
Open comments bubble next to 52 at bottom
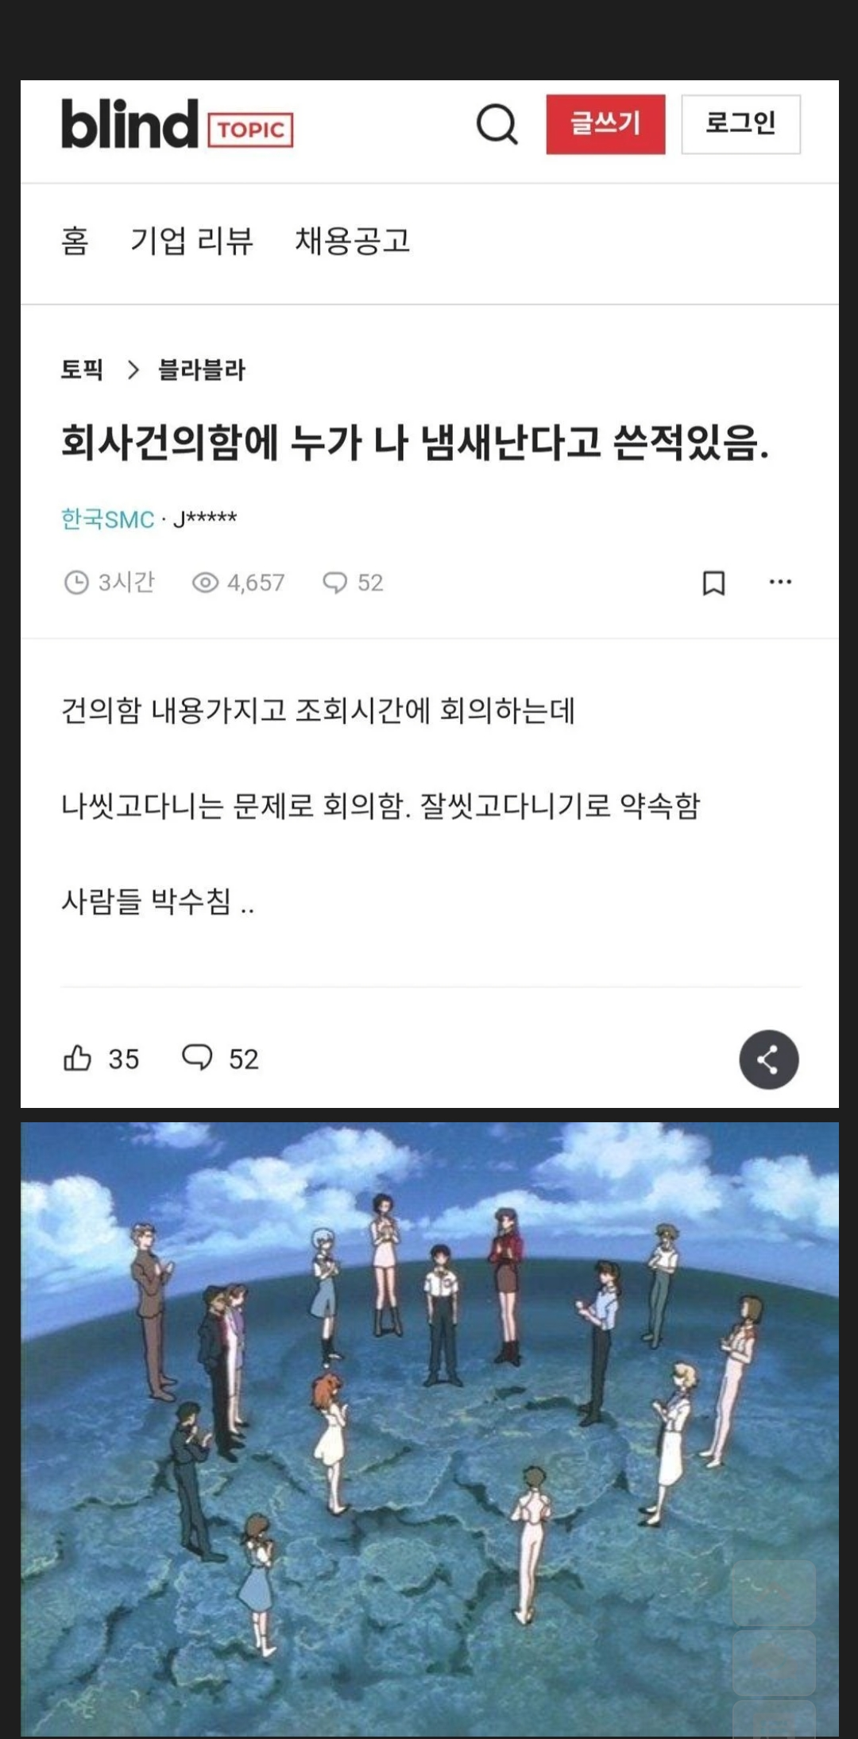[197, 1058]
